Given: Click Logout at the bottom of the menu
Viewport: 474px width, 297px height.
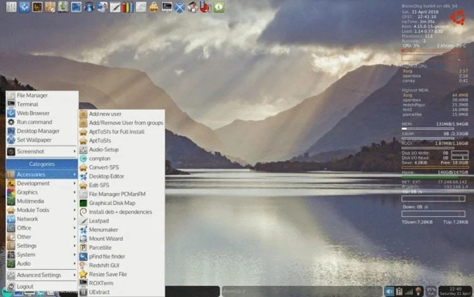Looking at the screenshot, I should pos(25,286).
